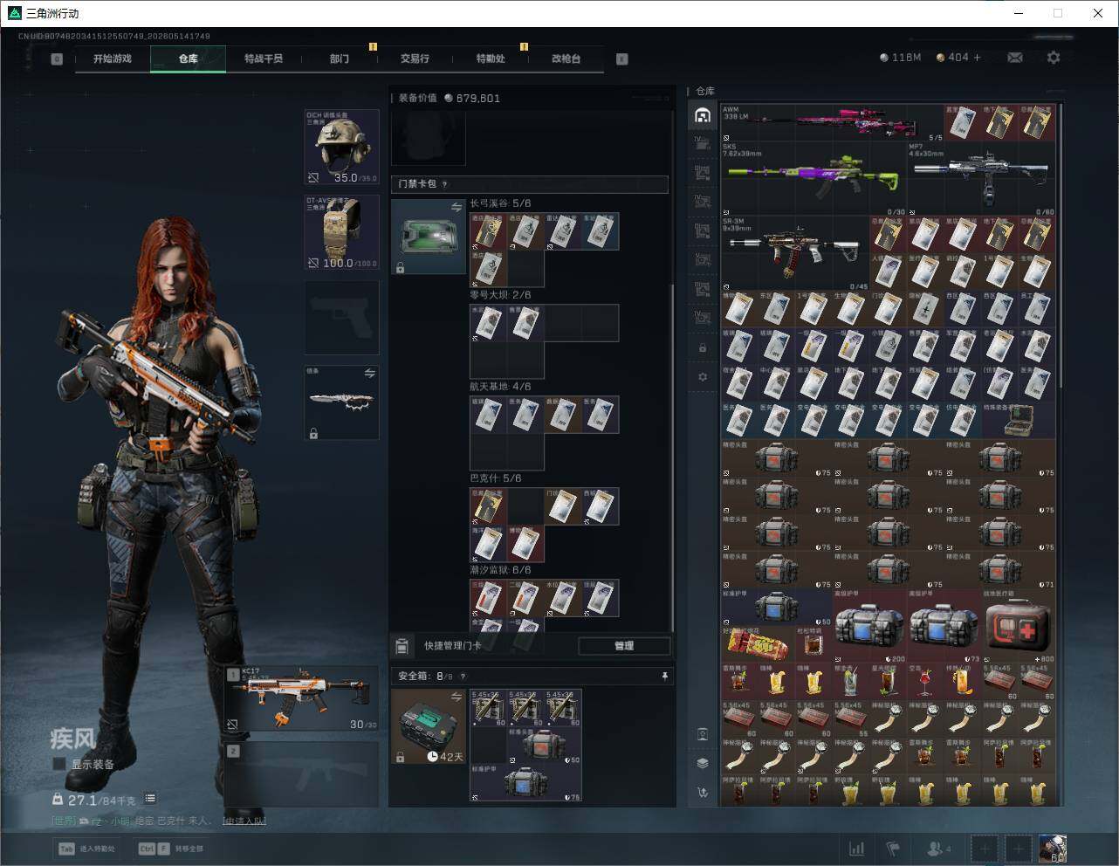1119x866 pixels.
Task: Open the mail inbox envelope icon
Action: [x=1015, y=58]
